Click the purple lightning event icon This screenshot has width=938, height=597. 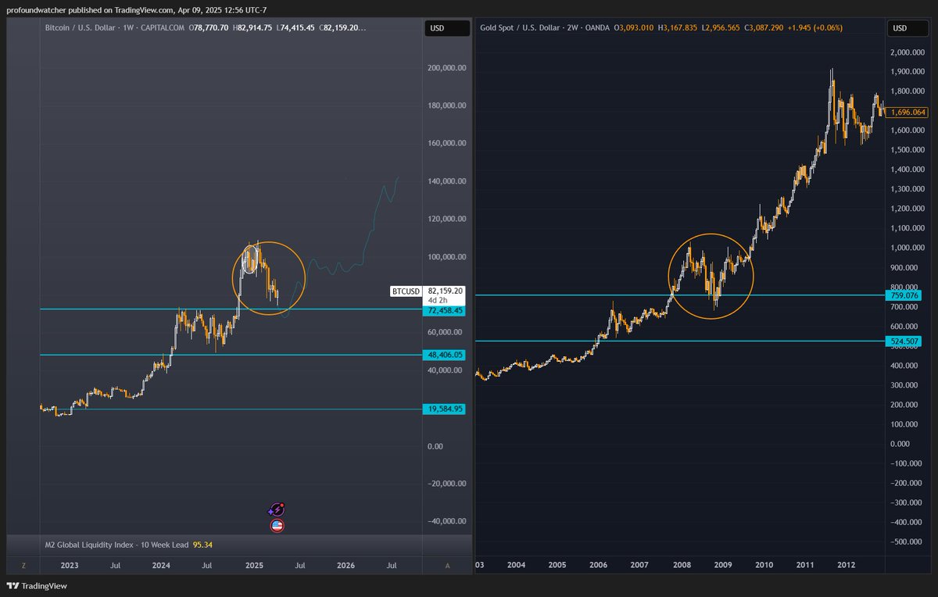(x=277, y=509)
